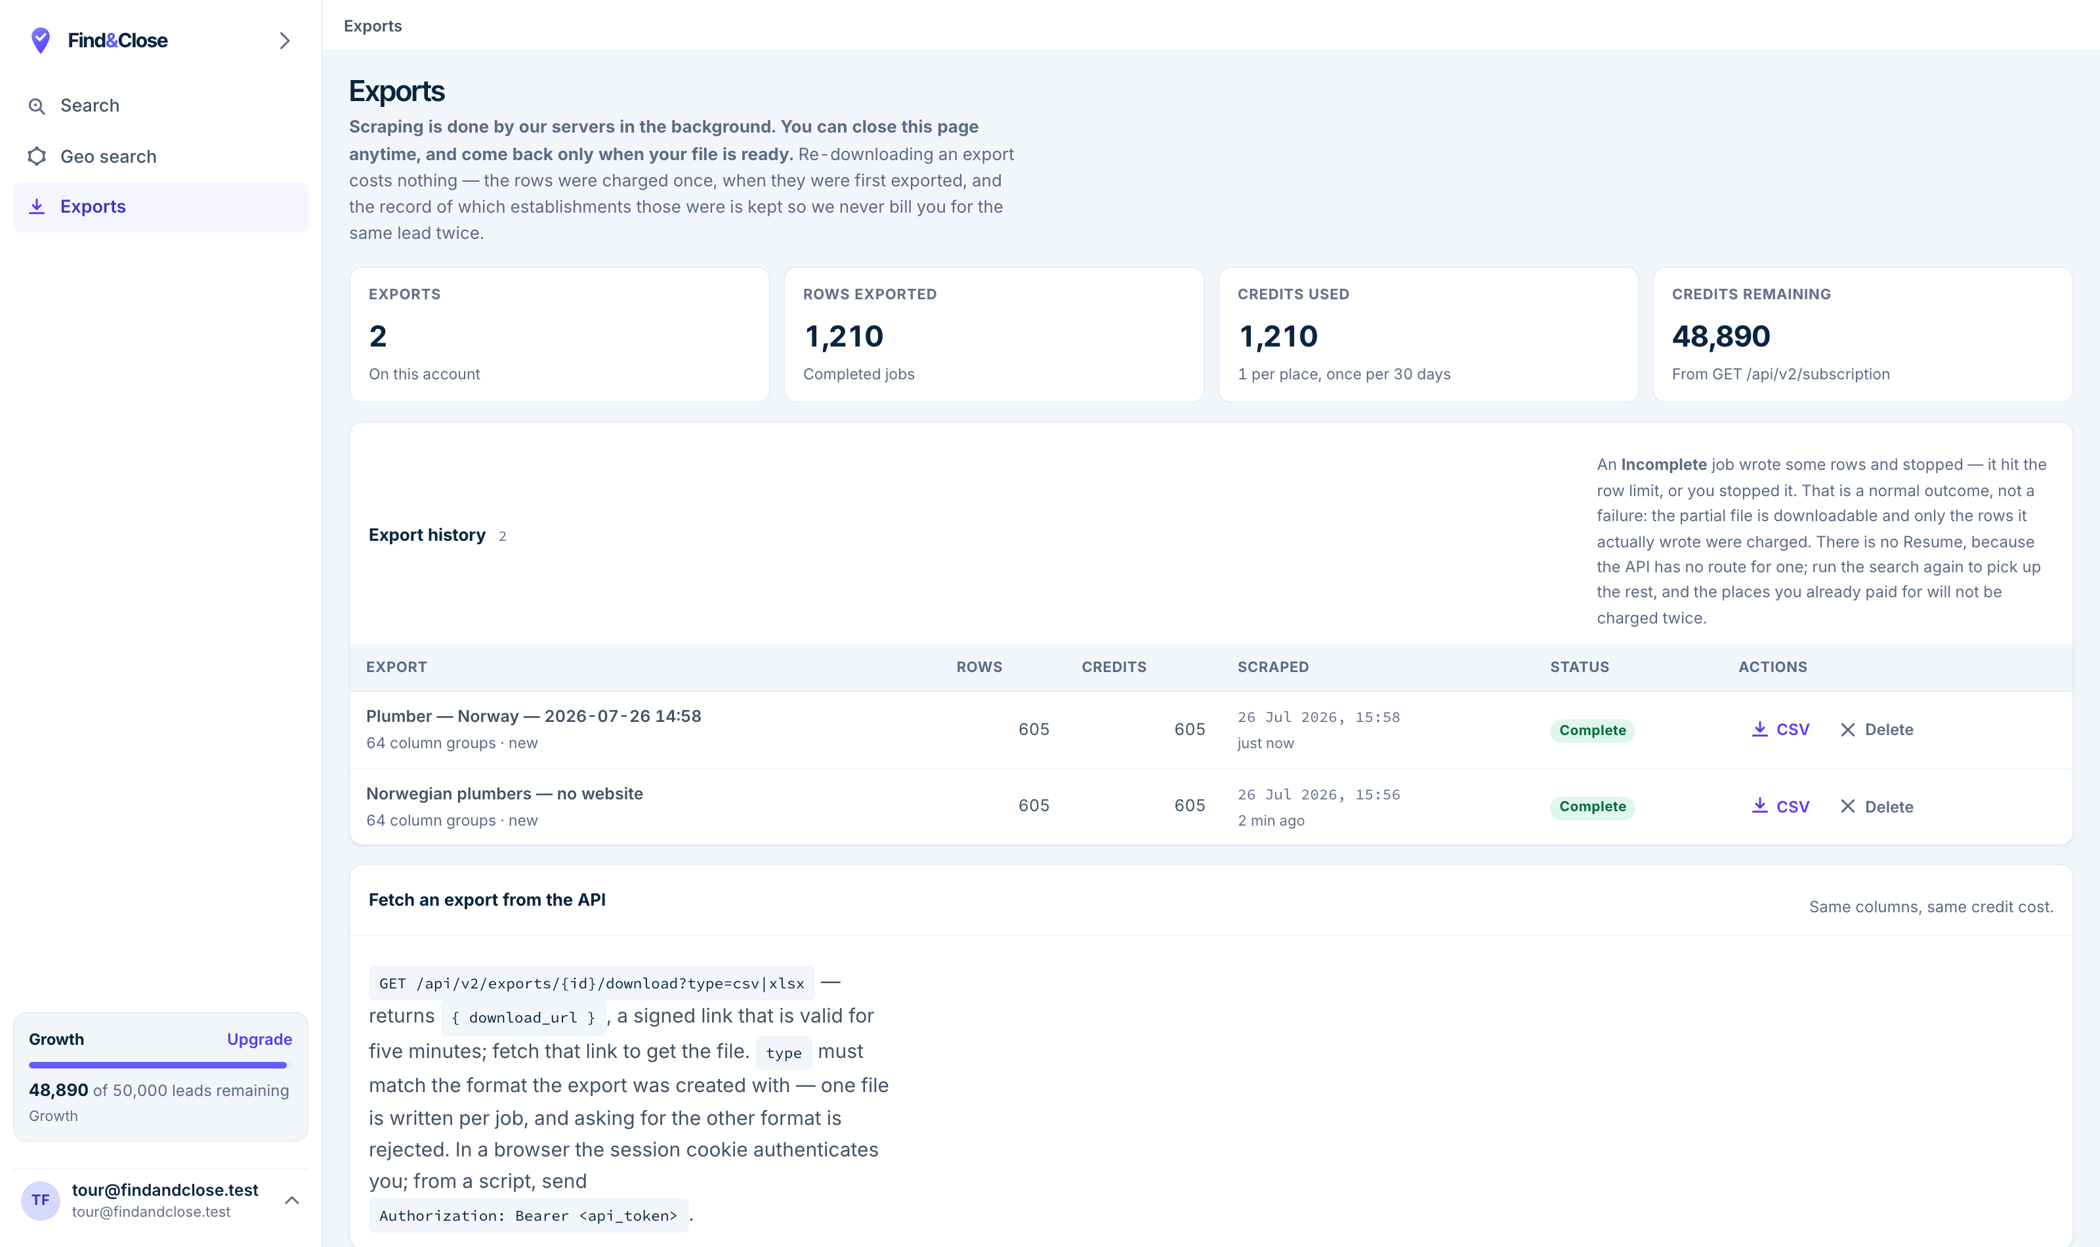The width and height of the screenshot is (2100, 1247).
Task: Delete the Plumber — Norway export
Action: tap(1877, 729)
